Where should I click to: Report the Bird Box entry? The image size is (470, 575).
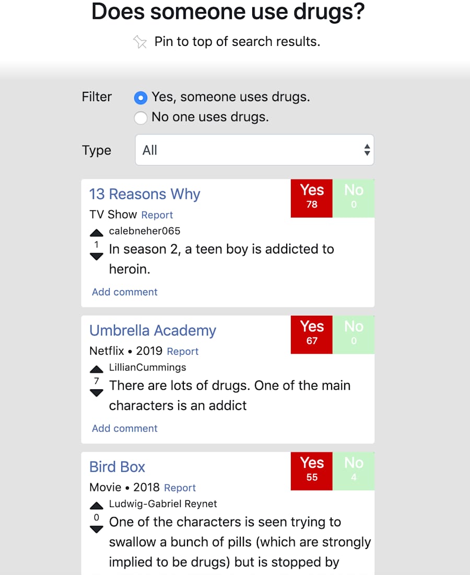tap(180, 488)
